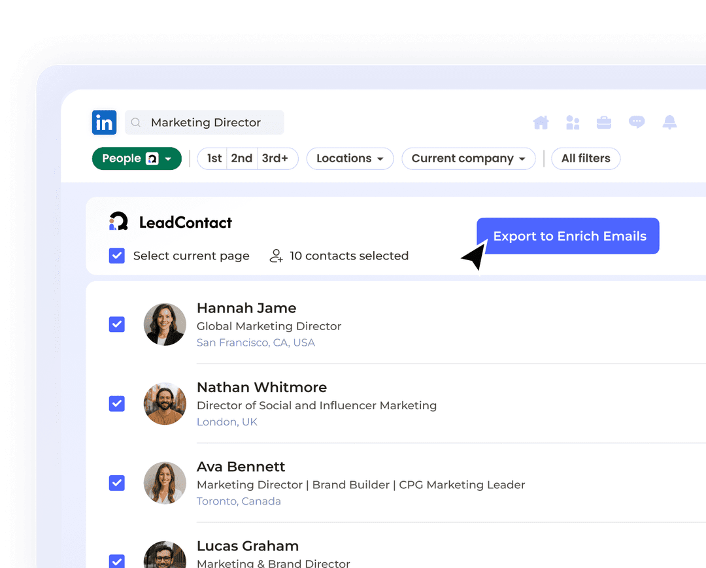Click the Lucas Graham name link

tap(248, 546)
